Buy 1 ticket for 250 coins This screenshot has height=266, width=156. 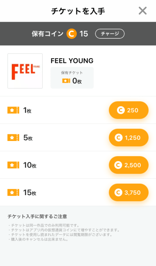pyautogui.click(x=128, y=110)
